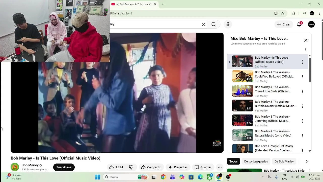Open the YouTube account avatar menu
The width and height of the screenshot is (323, 182).
pos(311,24)
